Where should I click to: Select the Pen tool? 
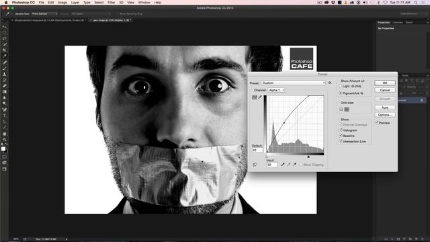click(5, 110)
